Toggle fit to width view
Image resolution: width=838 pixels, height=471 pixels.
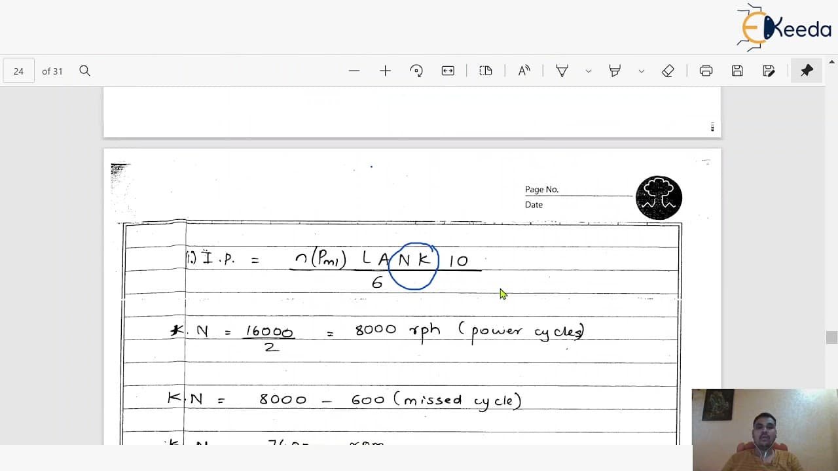(x=448, y=71)
